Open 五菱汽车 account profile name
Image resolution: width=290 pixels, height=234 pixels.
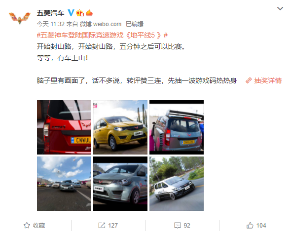(50, 13)
